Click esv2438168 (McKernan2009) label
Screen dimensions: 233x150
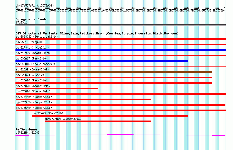point(35,64)
